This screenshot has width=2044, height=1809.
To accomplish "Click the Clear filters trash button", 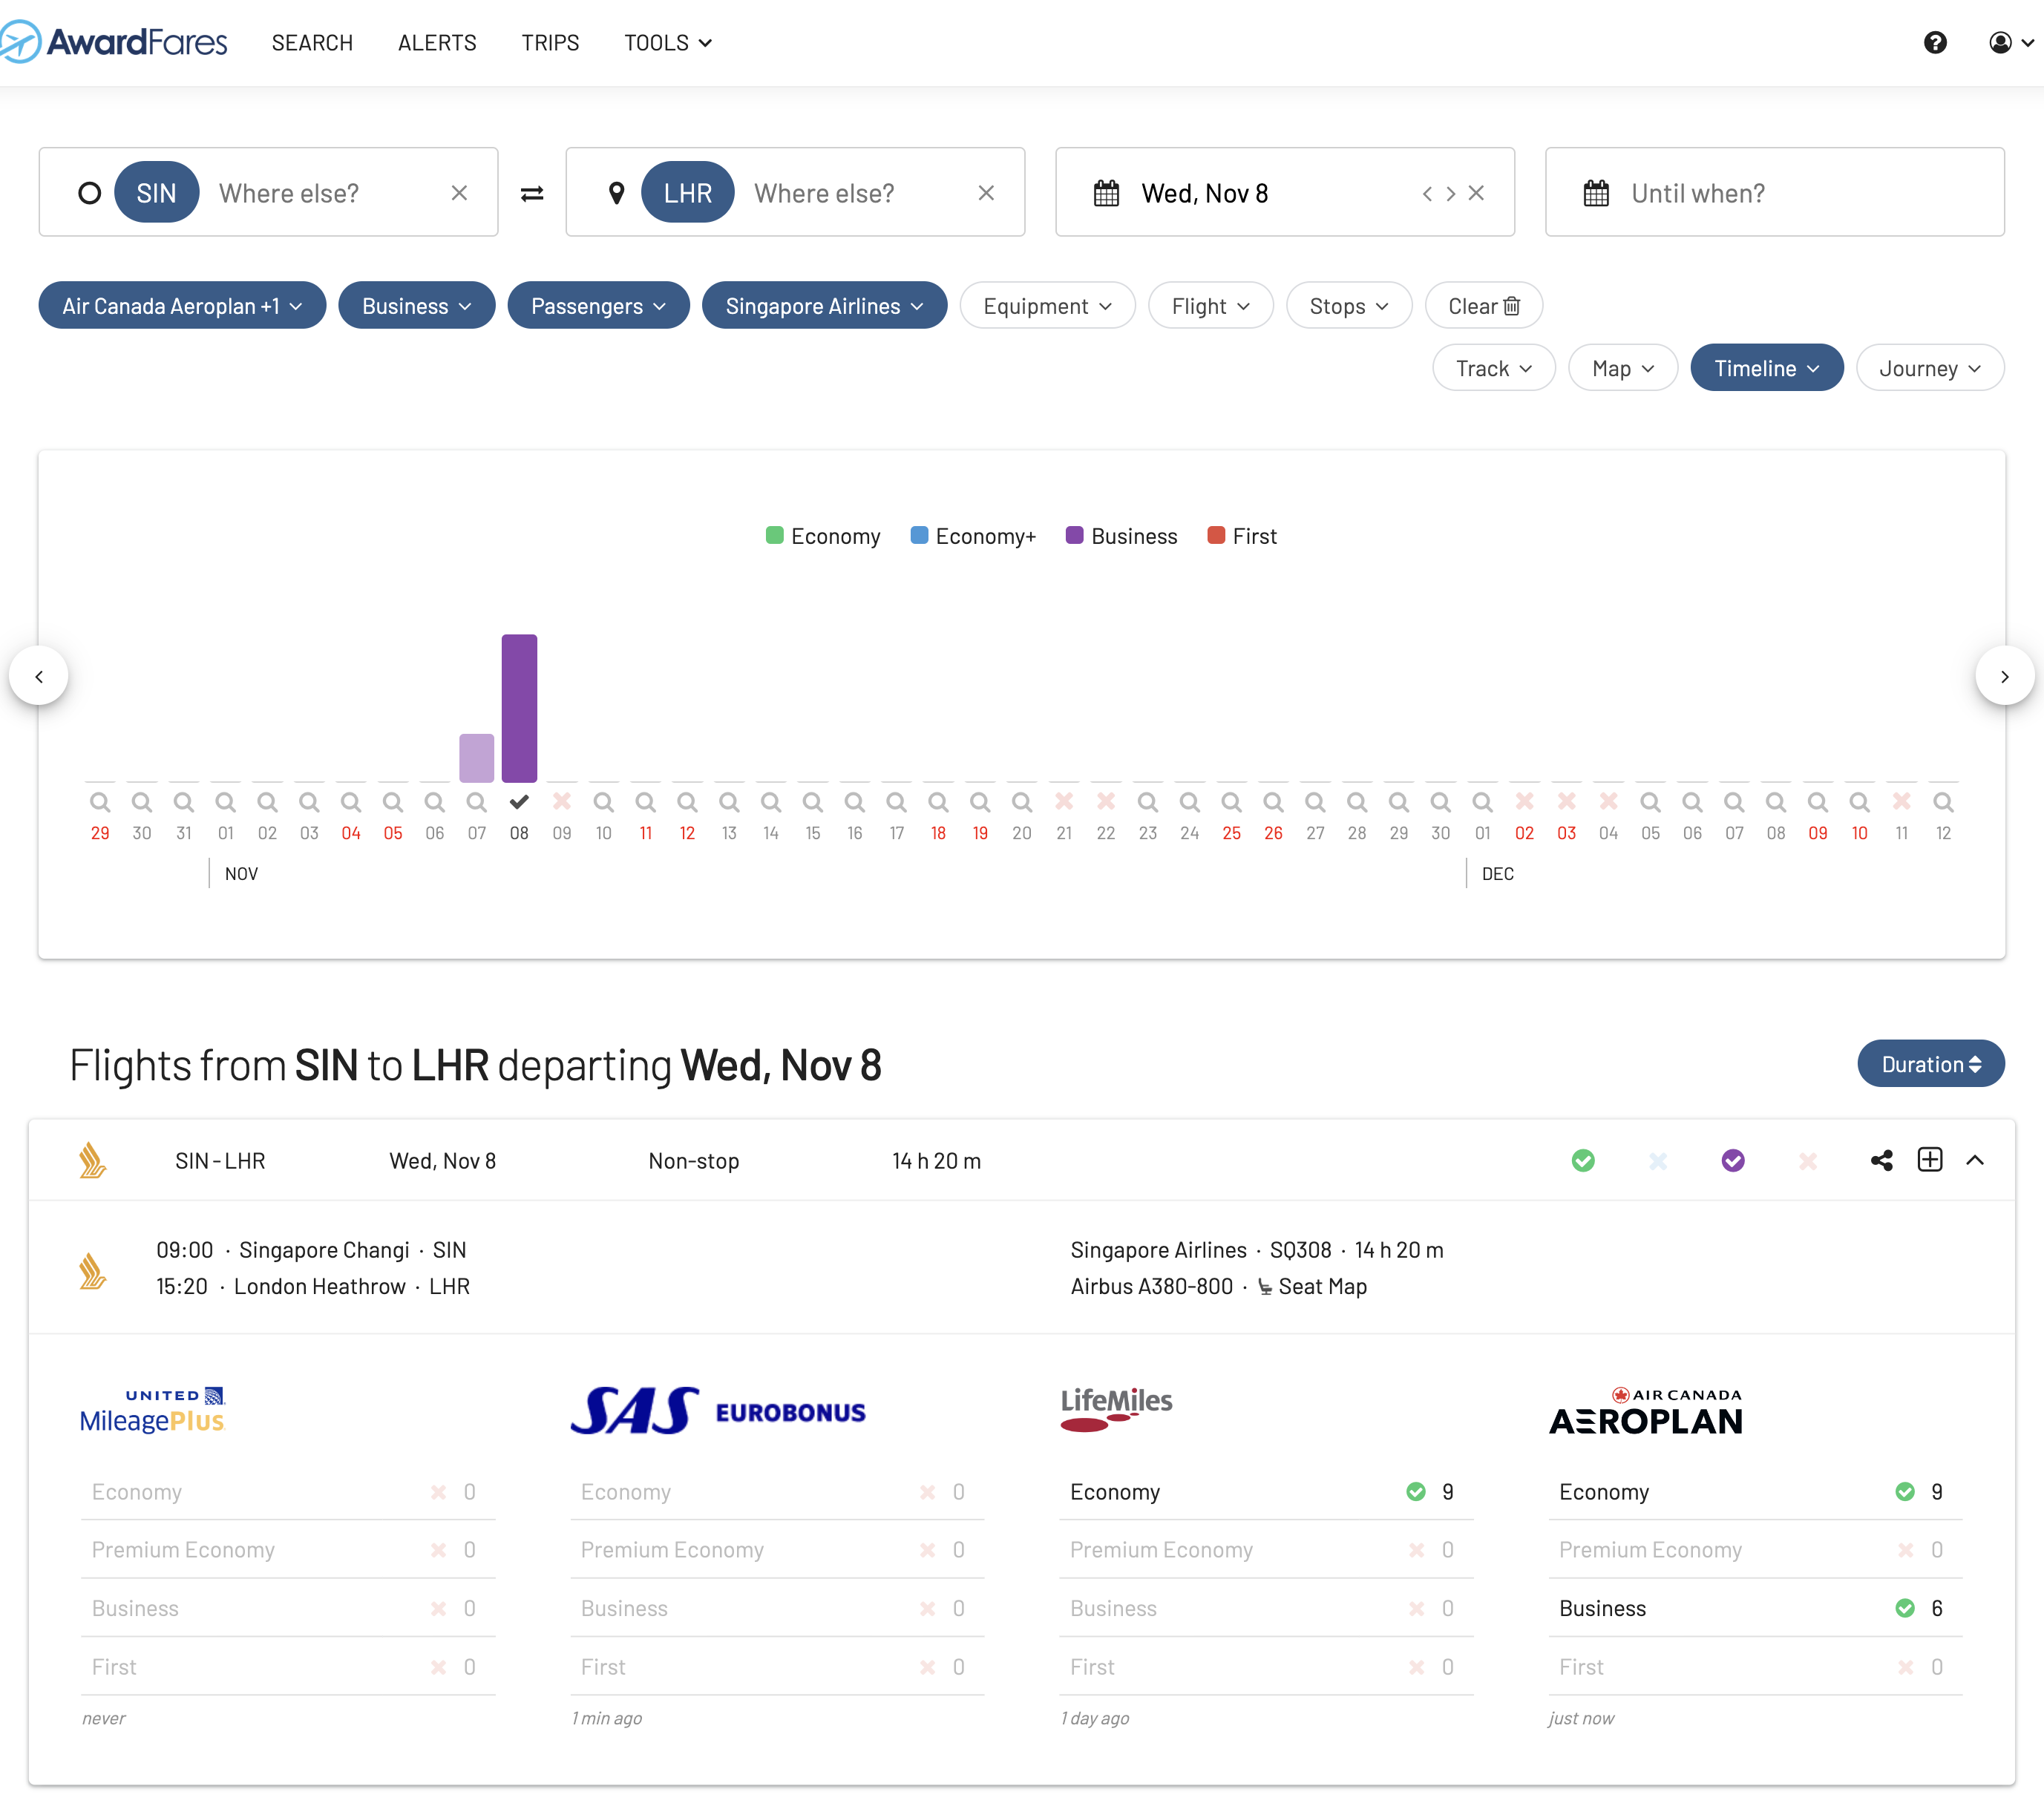I will pos(1483,306).
